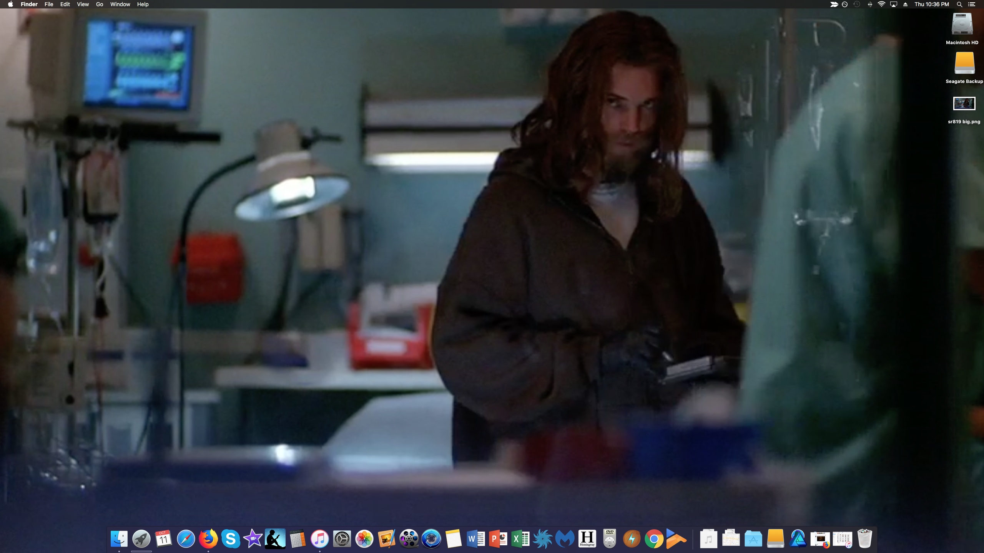984x553 pixels.
Task: Open the music folder stack in Dock
Action: click(x=709, y=539)
